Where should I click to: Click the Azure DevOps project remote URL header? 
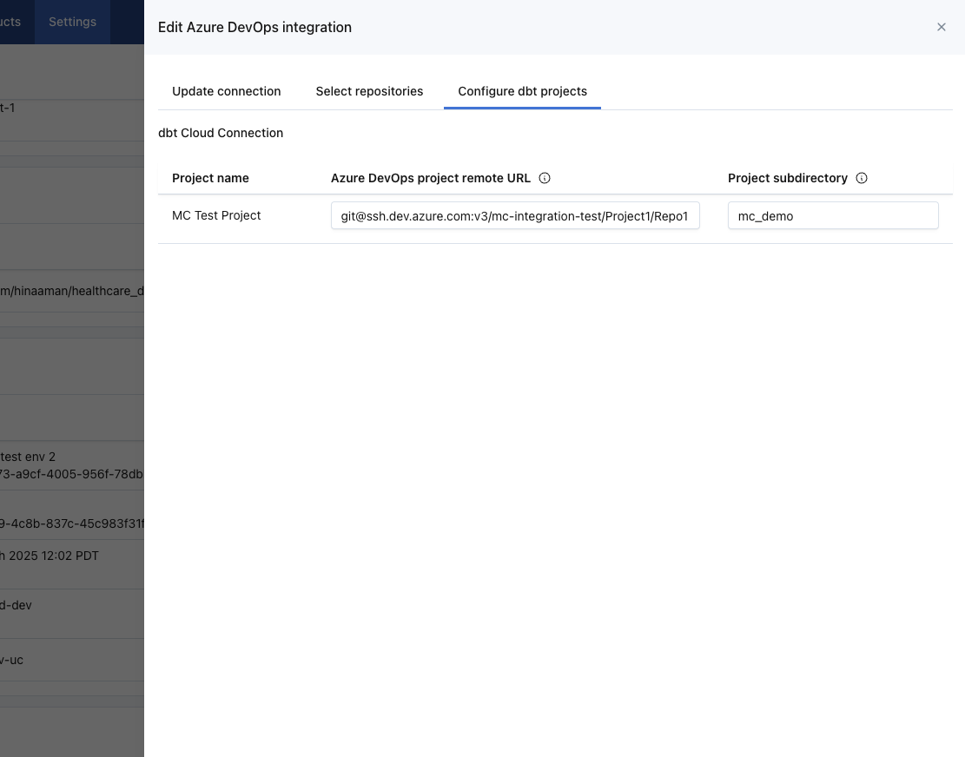click(431, 178)
